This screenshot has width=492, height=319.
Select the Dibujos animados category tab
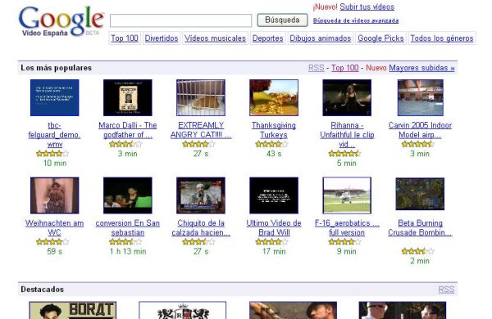(320, 38)
